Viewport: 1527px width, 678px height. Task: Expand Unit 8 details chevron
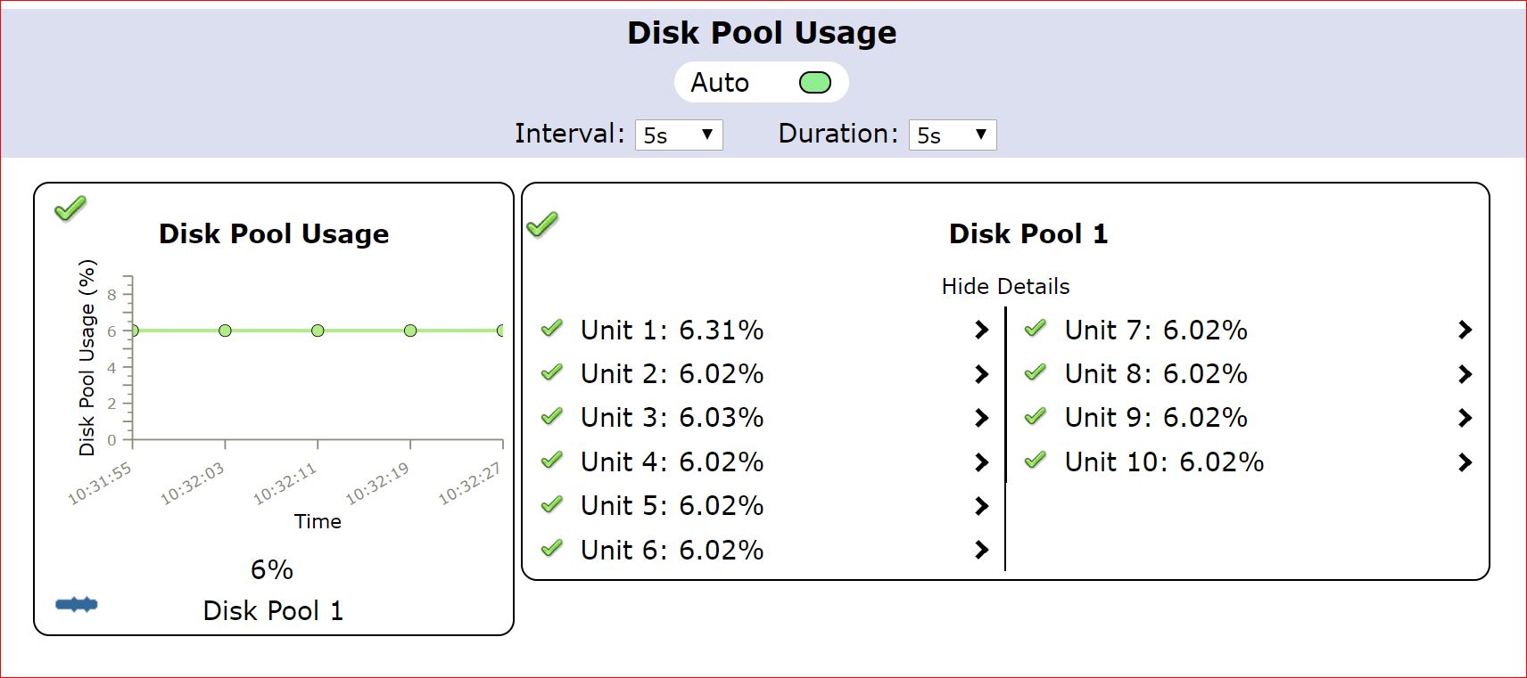(1465, 374)
